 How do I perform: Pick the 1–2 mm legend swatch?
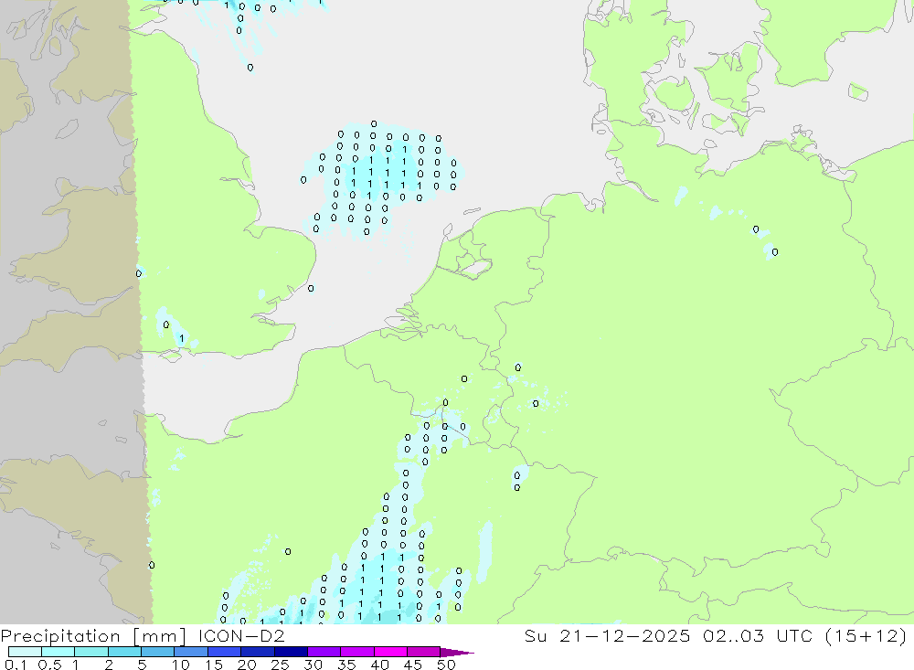click(91, 652)
